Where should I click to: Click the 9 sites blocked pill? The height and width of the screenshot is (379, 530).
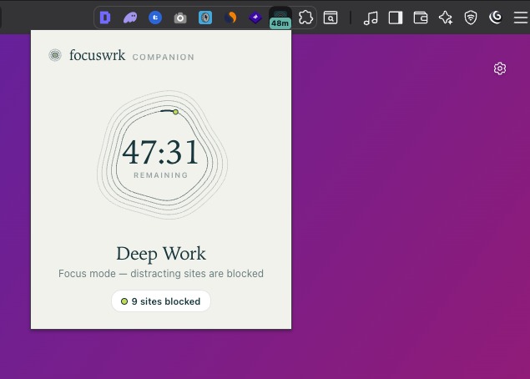pyautogui.click(x=161, y=301)
